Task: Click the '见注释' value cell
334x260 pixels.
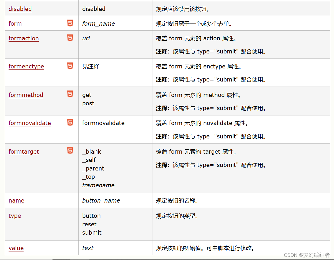Action: pos(91,67)
